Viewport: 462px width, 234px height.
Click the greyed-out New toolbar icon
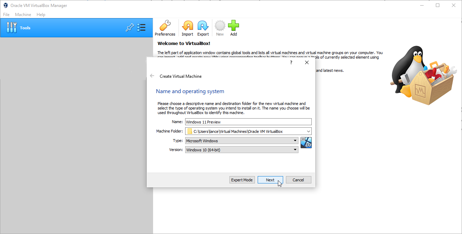pyautogui.click(x=220, y=28)
